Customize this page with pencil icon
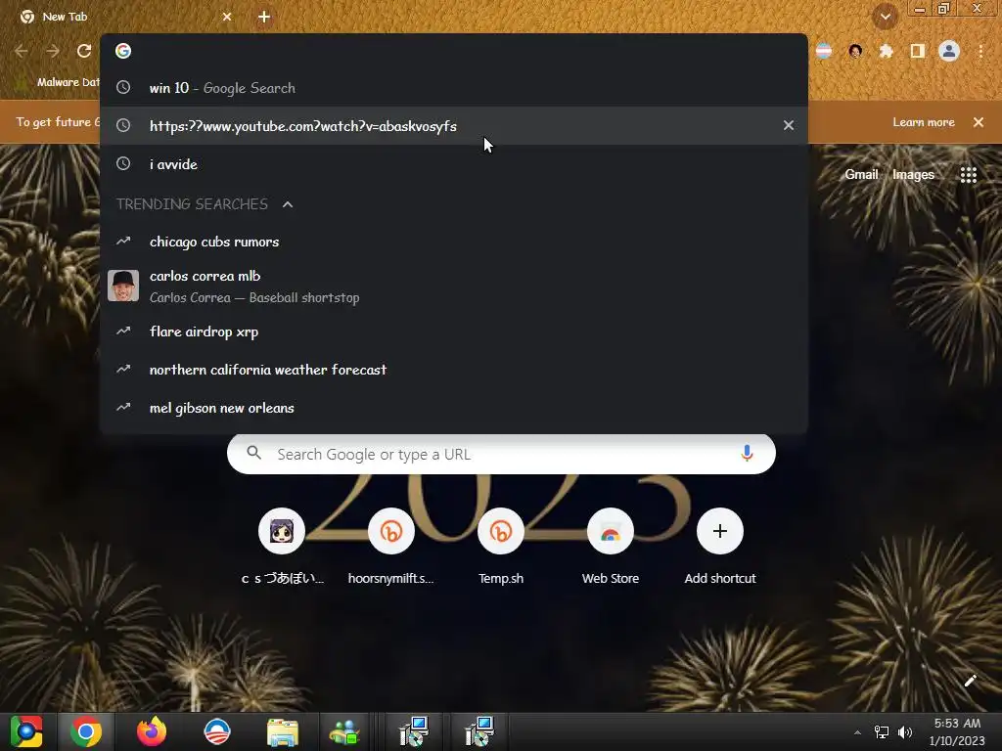Image resolution: width=1002 pixels, height=751 pixels. tap(970, 681)
